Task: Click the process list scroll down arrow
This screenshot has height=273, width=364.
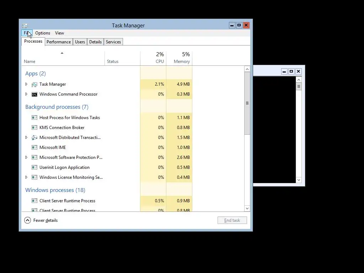Action: pos(247,208)
